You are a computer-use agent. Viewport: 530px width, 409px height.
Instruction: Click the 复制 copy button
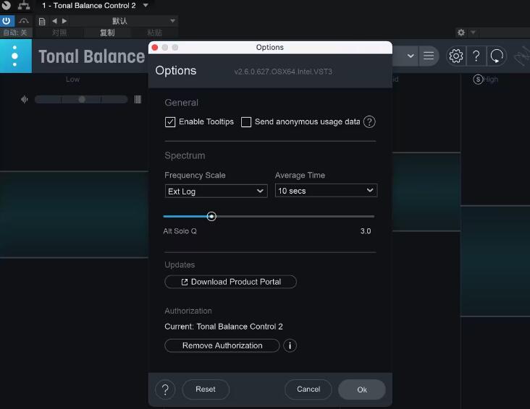click(107, 33)
